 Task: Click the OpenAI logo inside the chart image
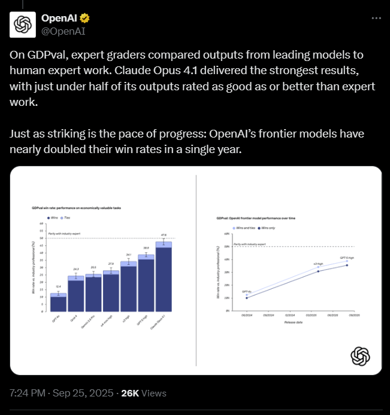(359, 356)
